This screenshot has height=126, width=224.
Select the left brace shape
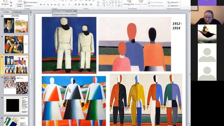coord(113,6)
